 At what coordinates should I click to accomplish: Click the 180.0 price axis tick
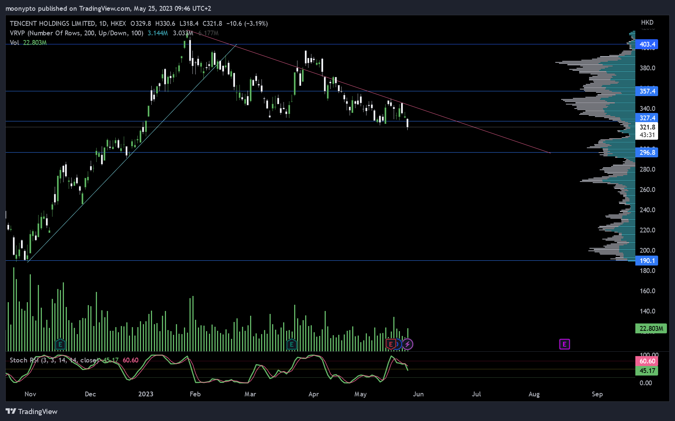pos(647,271)
